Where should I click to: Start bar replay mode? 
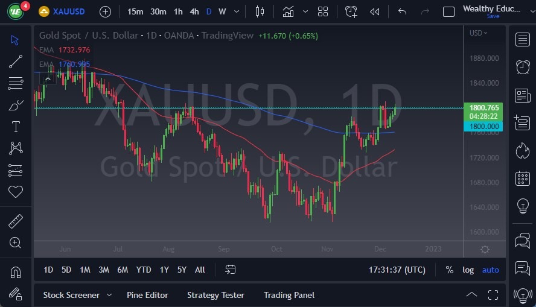(375, 12)
